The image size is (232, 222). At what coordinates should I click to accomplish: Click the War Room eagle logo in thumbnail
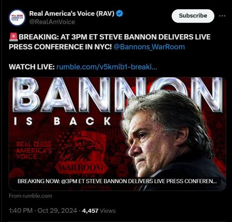point(82,153)
